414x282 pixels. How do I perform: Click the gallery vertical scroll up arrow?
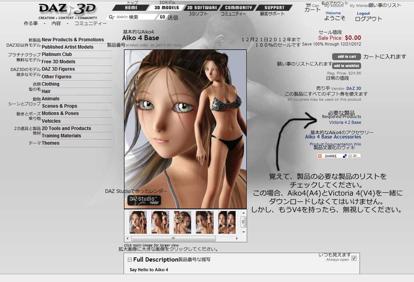(244, 213)
